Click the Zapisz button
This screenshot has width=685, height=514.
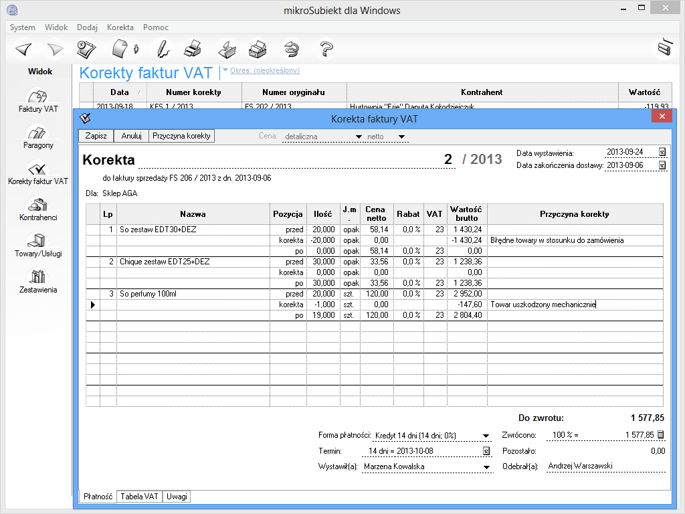coord(96,136)
